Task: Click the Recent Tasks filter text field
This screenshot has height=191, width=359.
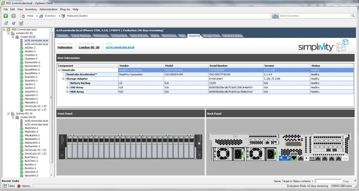Action: (328, 182)
